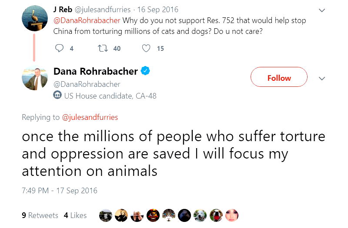
Task: Click the @julesandfurries link after Replying to
Action: pos(90,117)
